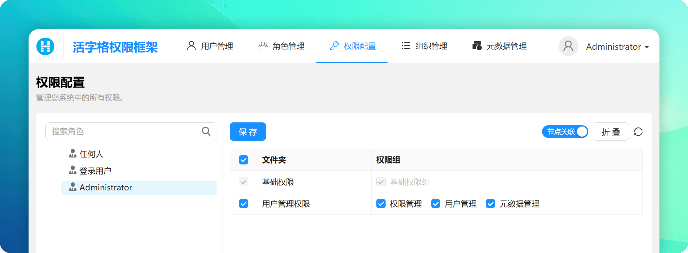This screenshot has height=253, width=688.
Task: Open the 组织管理 navigation tab
Action: tap(424, 46)
